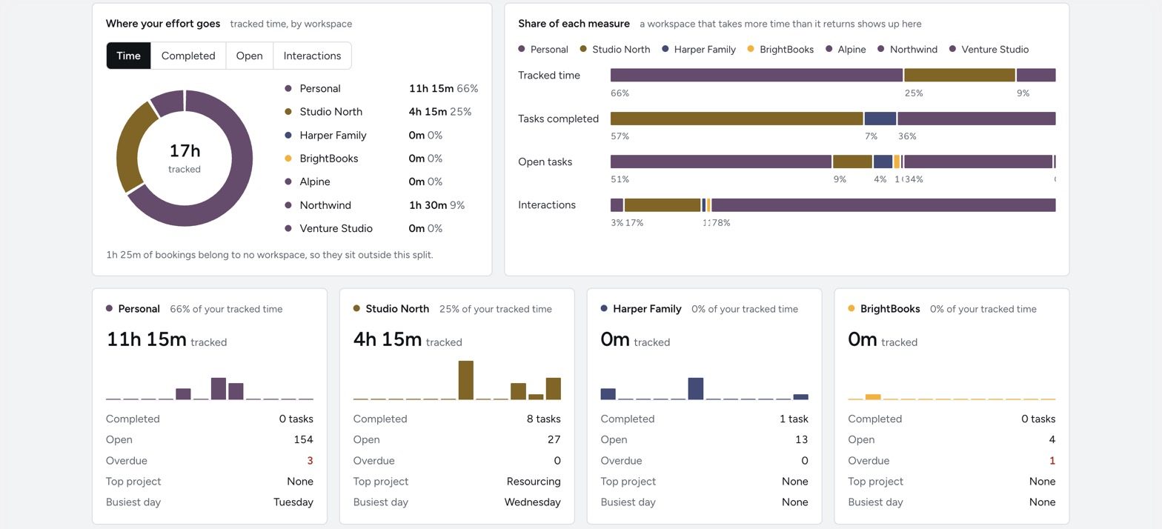Click the Venture Studio item in Share legend
The height and width of the screenshot is (529, 1162).
tap(989, 50)
